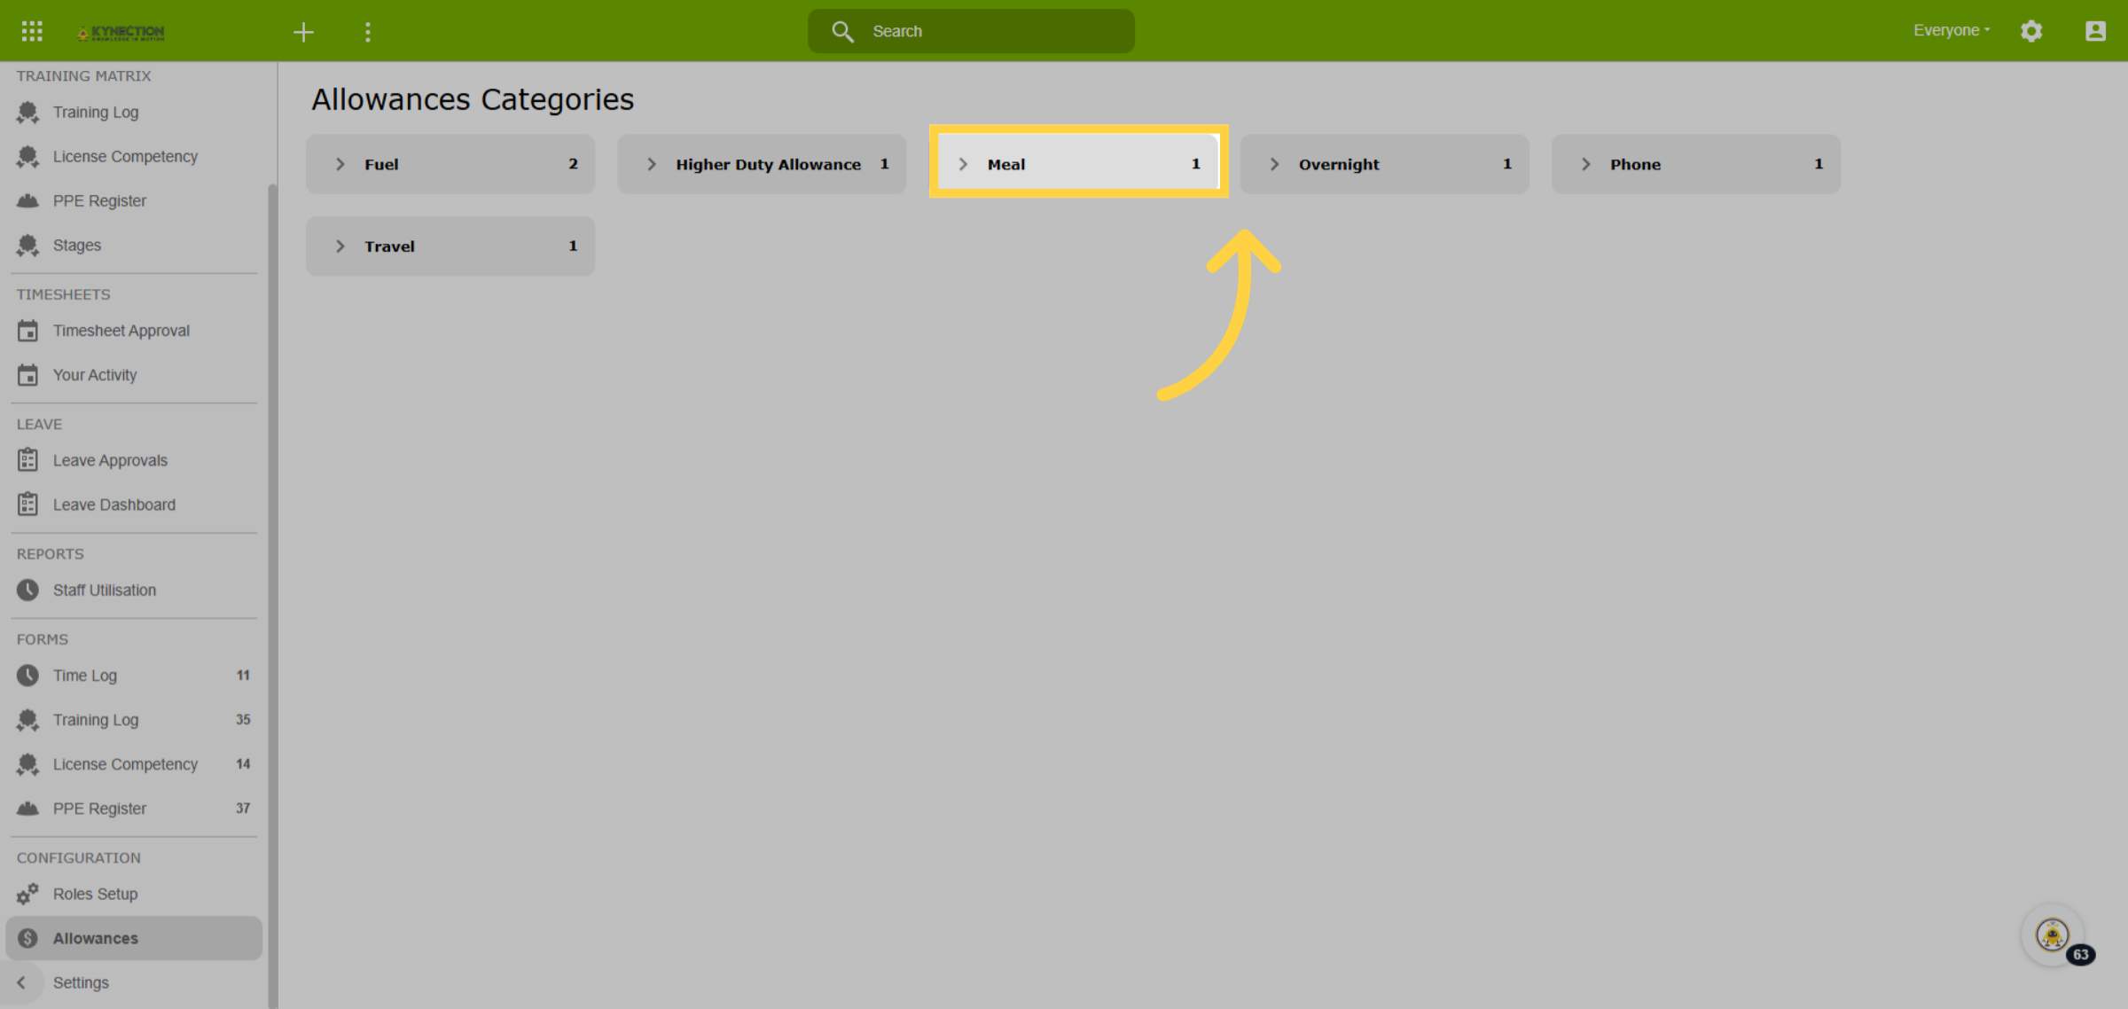Open the user account profile icon
2128x1009 pixels.
[x=2095, y=31]
